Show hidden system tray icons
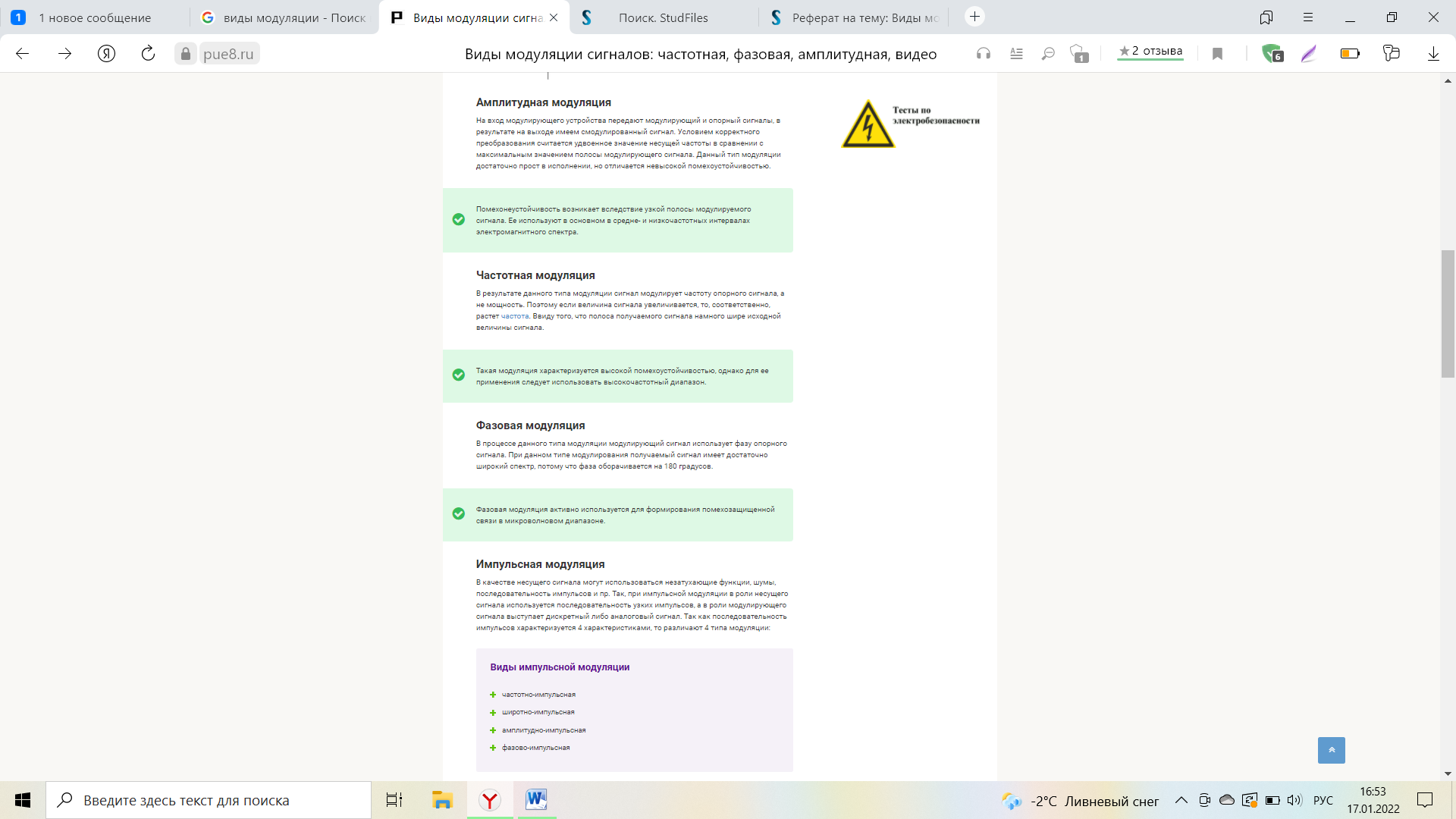The height and width of the screenshot is (819, 1456). point(1181,800)
